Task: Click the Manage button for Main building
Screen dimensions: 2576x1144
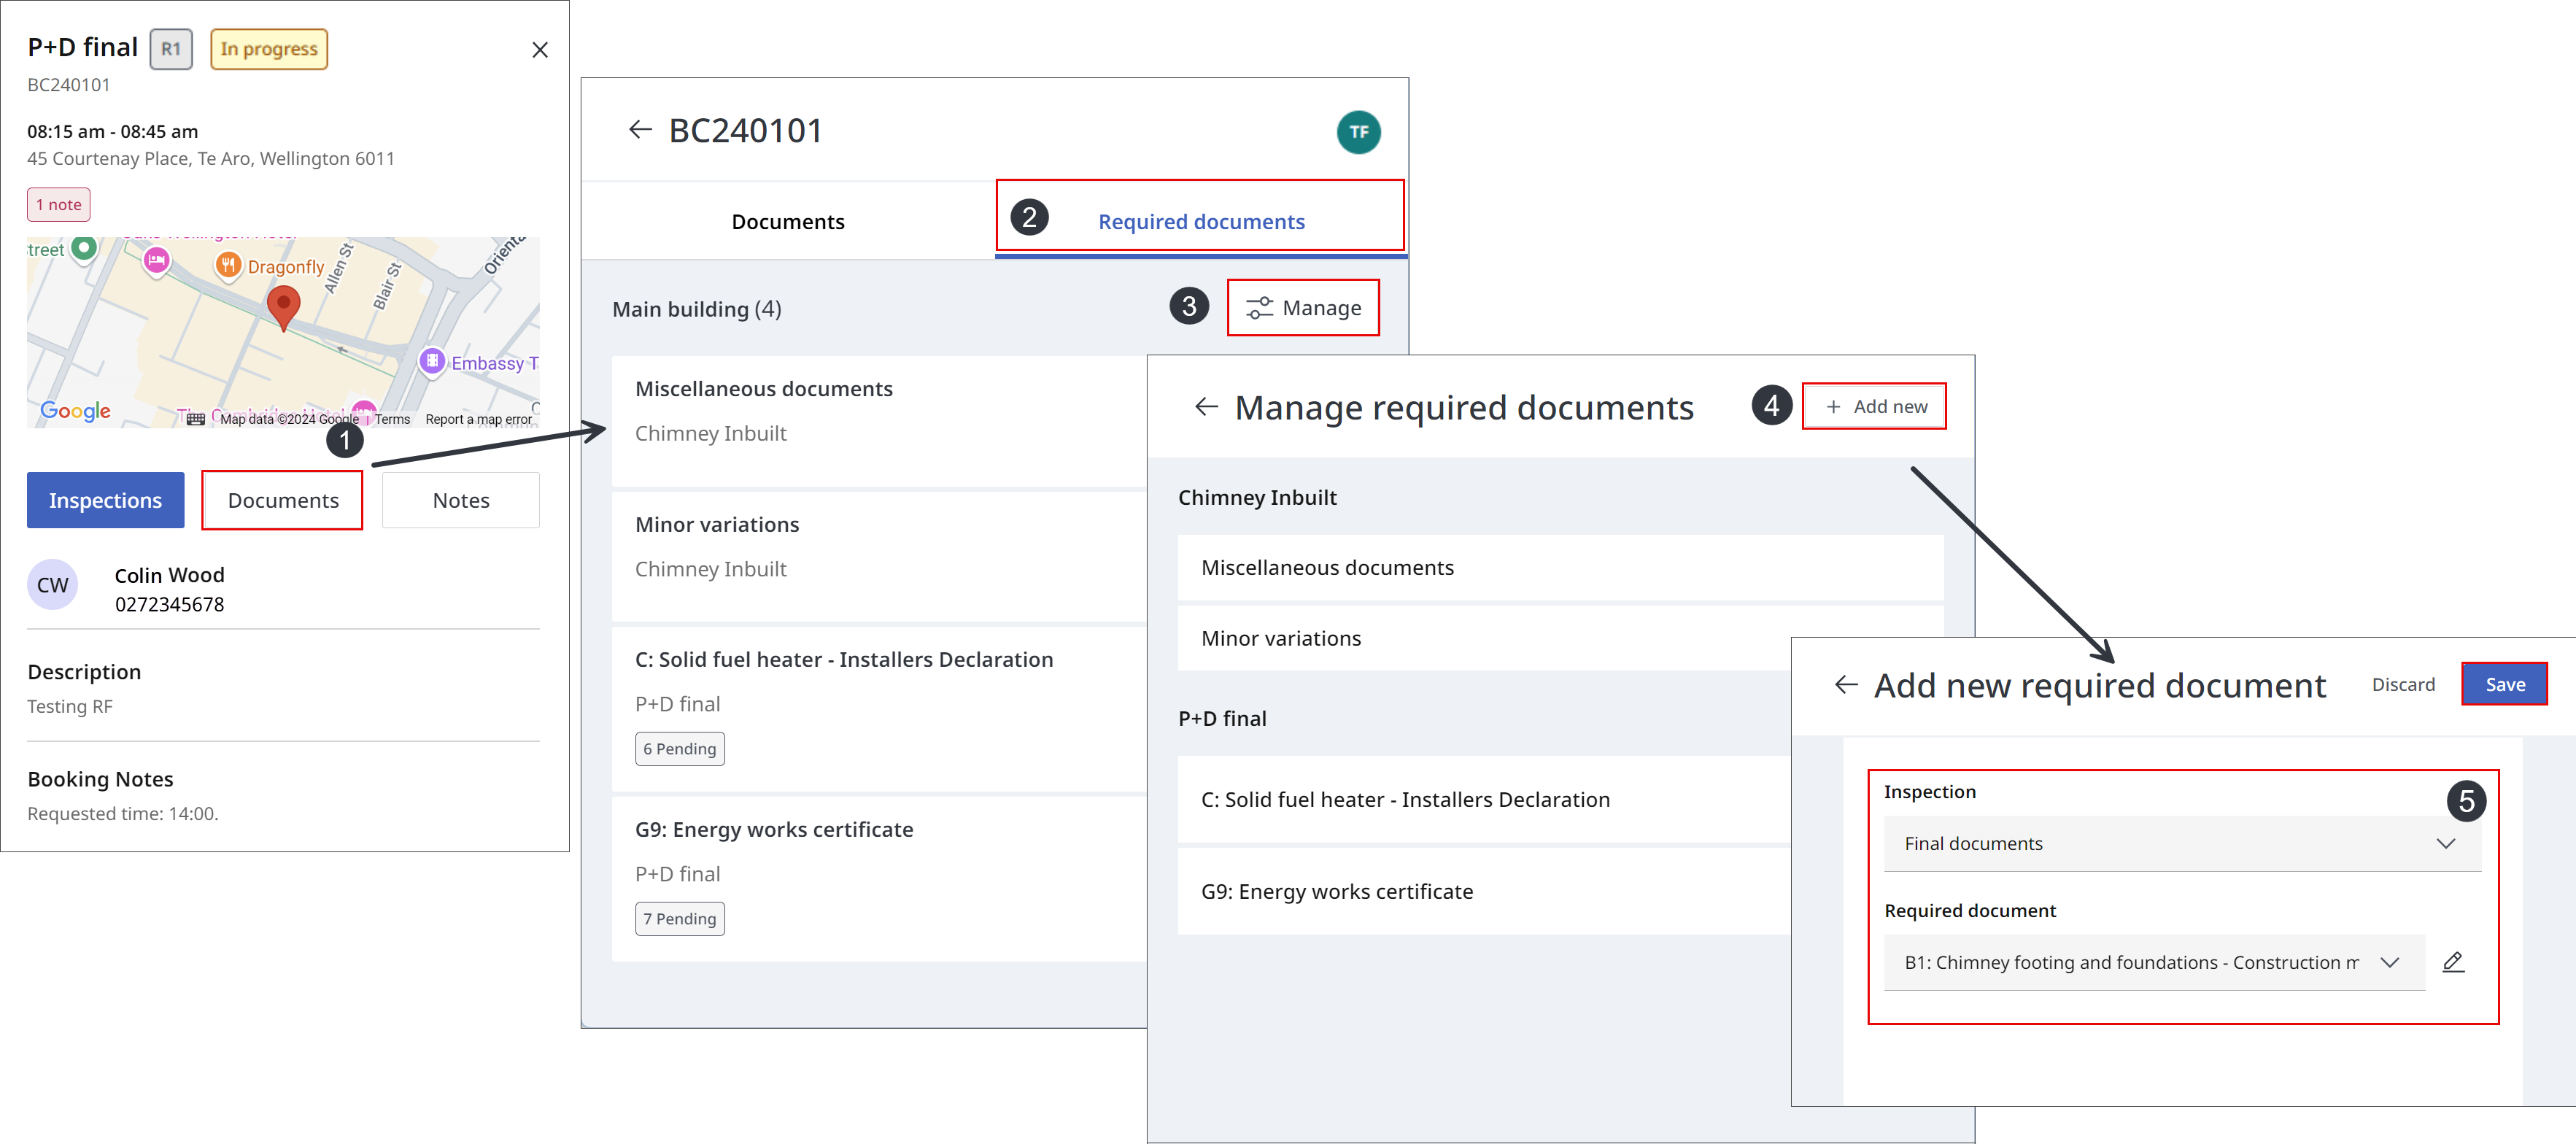Action: pyautogui.click(x=1303, y=308)
